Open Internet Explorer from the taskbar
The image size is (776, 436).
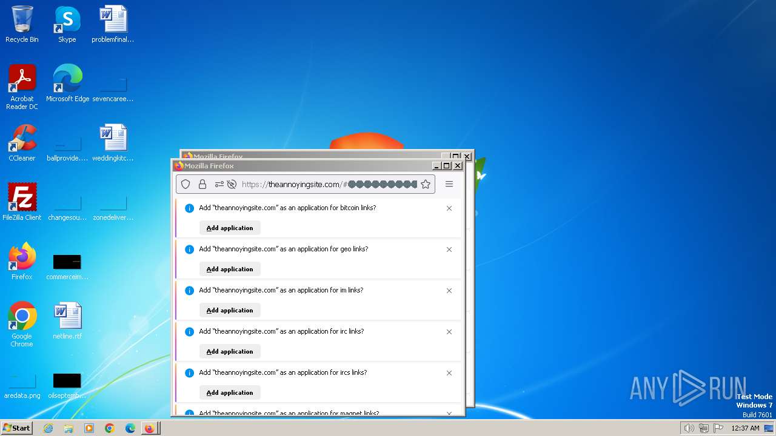[x=48, y=428]
